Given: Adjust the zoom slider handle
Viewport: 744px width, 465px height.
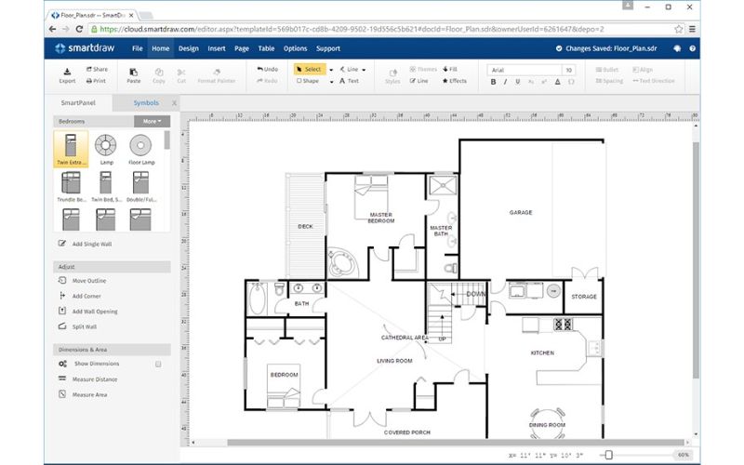Looking at the screenshot, I should 609,455.
